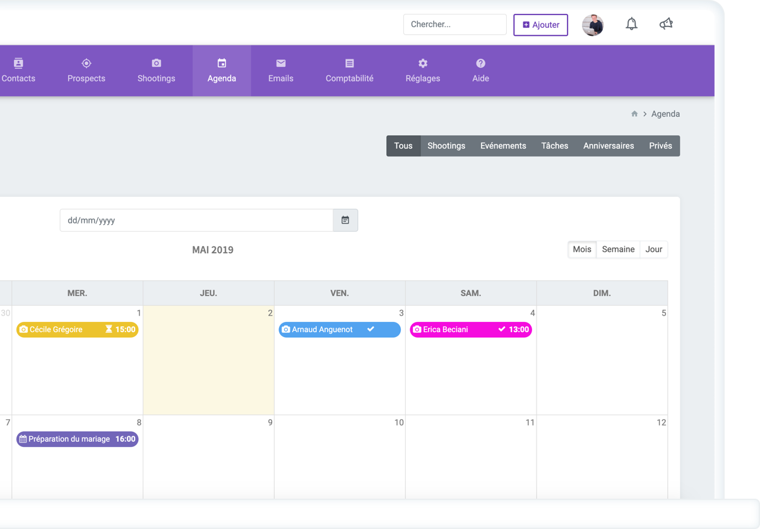Open the date picker calendar icon
The width and height of the screenshot is (760, 529).
pyautogui.click(x=345, y=220)
